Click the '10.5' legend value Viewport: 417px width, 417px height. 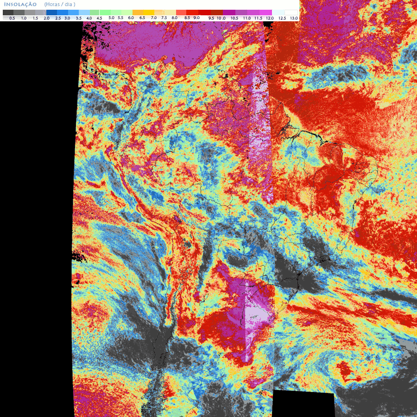[234, 18]
